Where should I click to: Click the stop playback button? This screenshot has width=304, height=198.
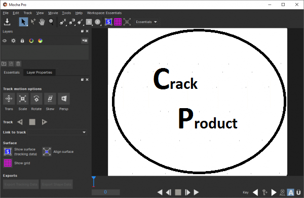pyautogui.click(x=178, y=192)
